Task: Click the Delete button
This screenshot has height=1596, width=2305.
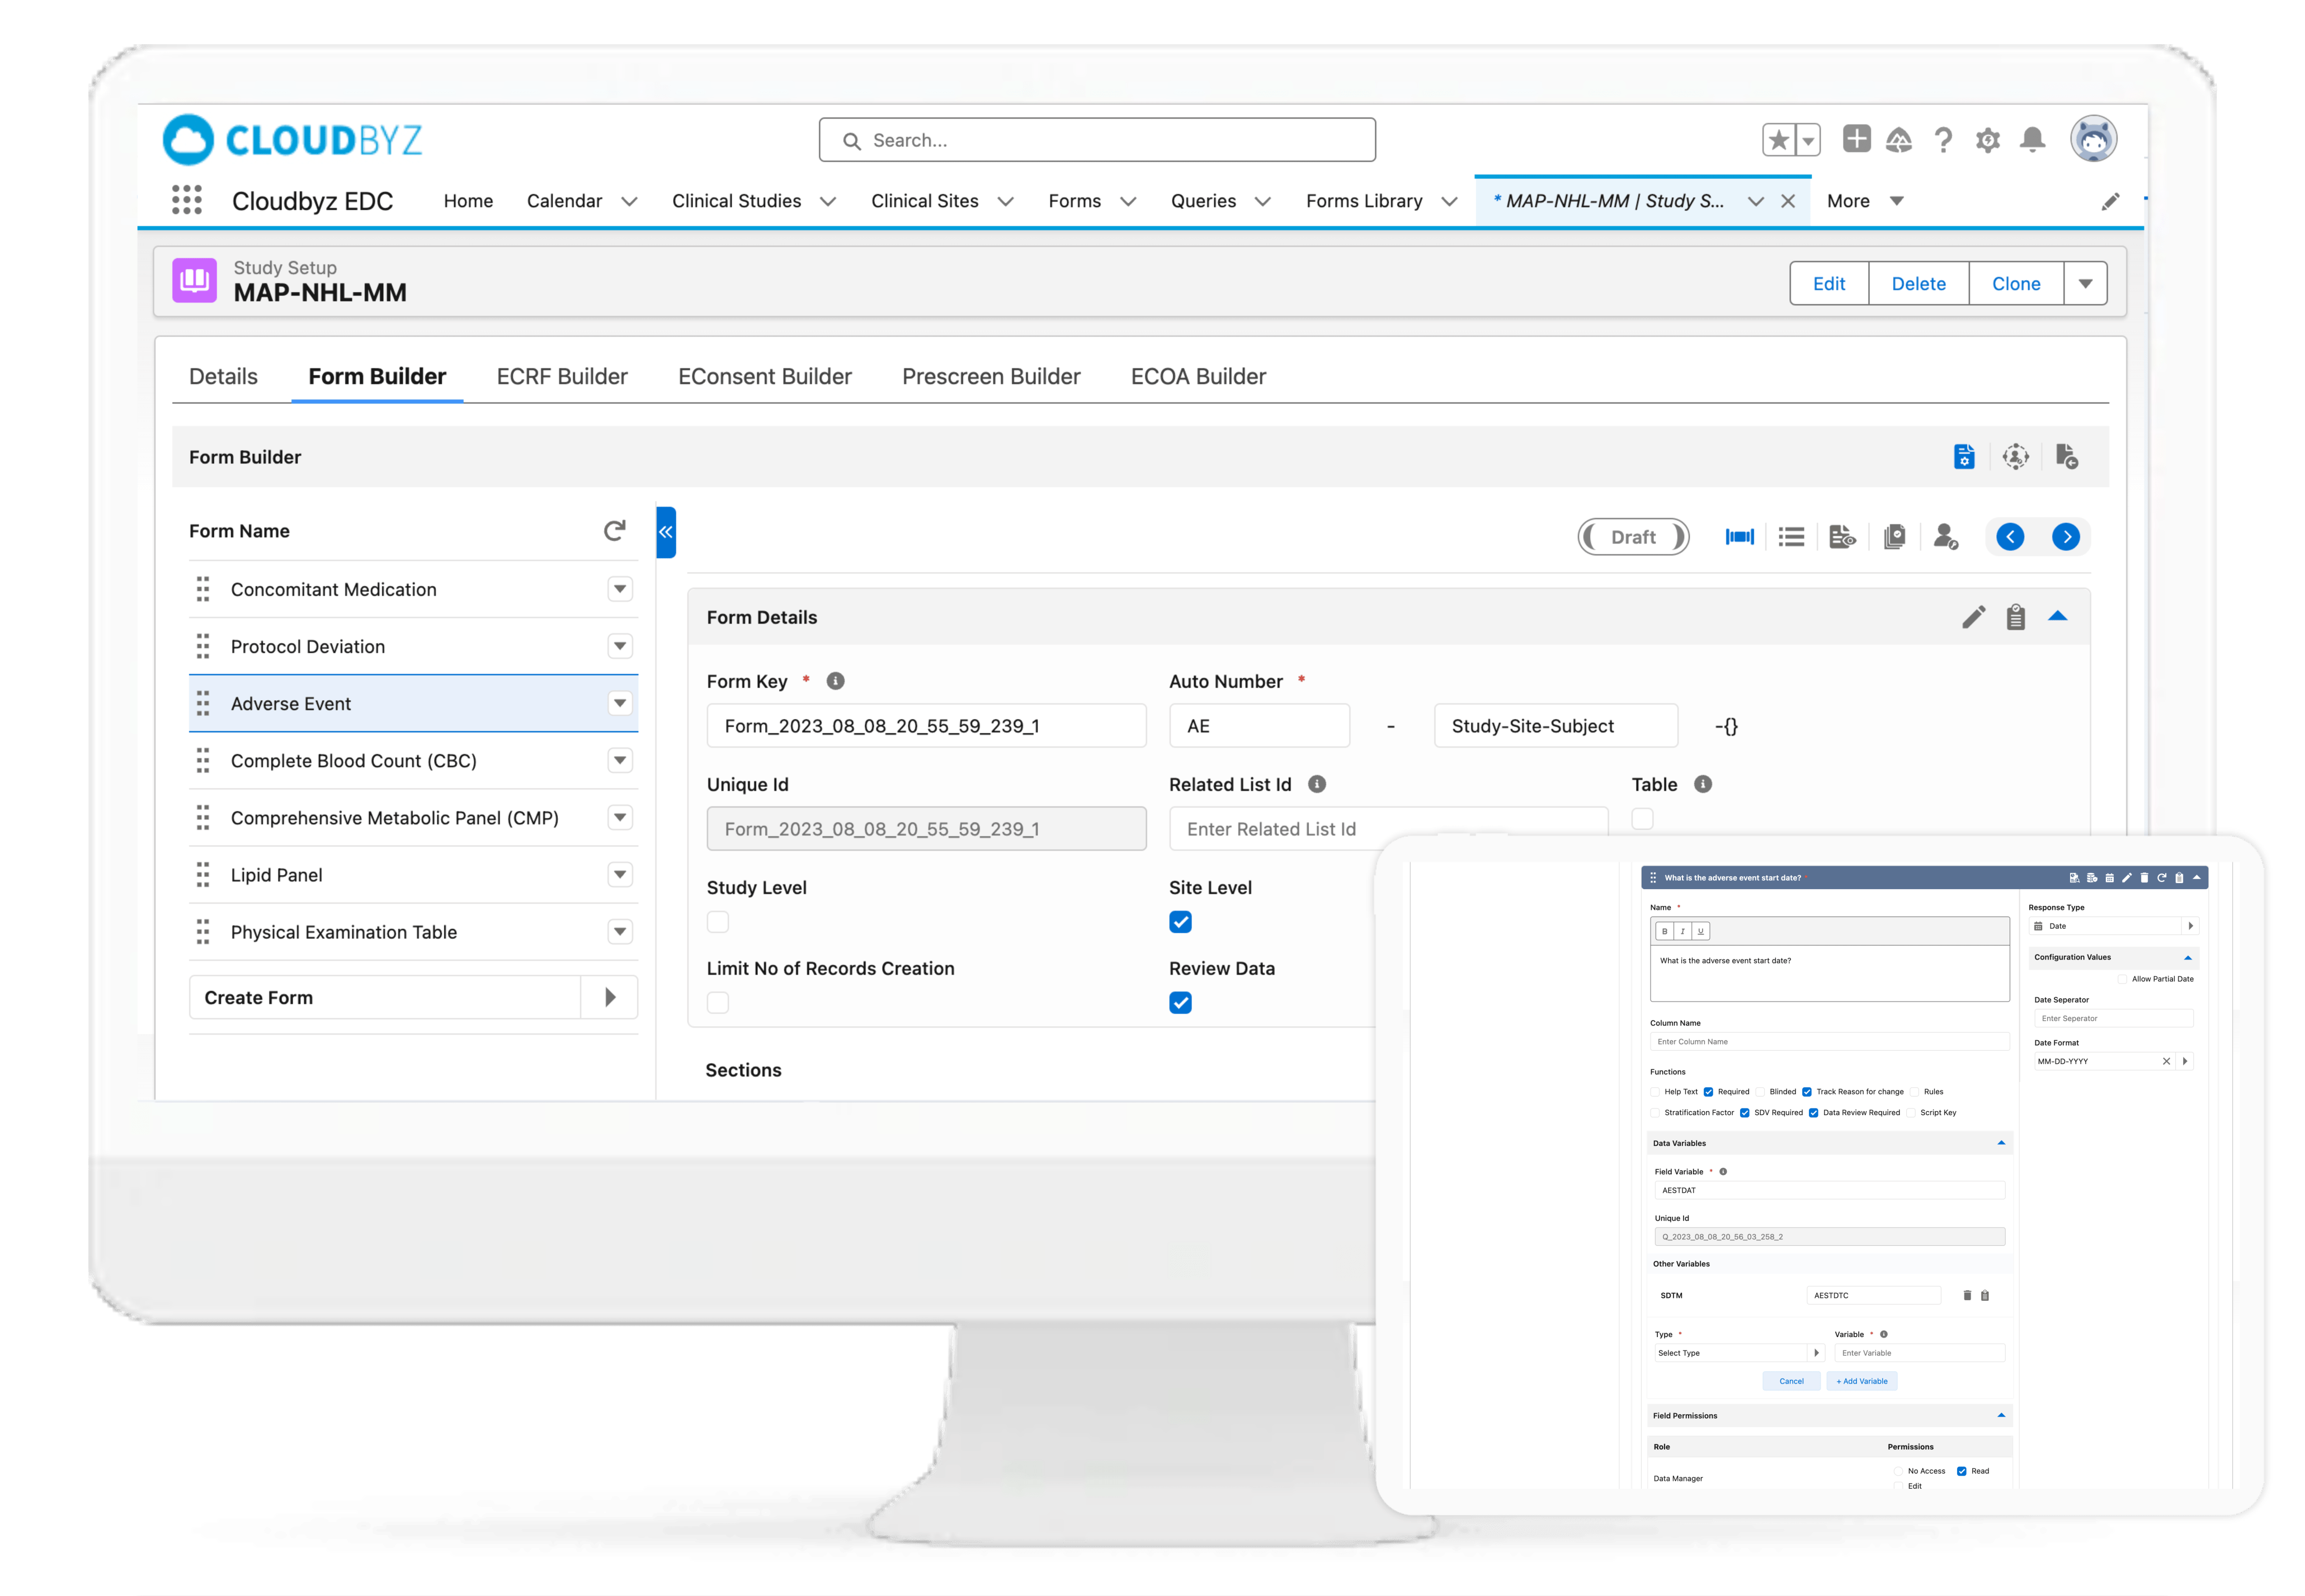Action: pyautogui.click(x=1918, y=284)
